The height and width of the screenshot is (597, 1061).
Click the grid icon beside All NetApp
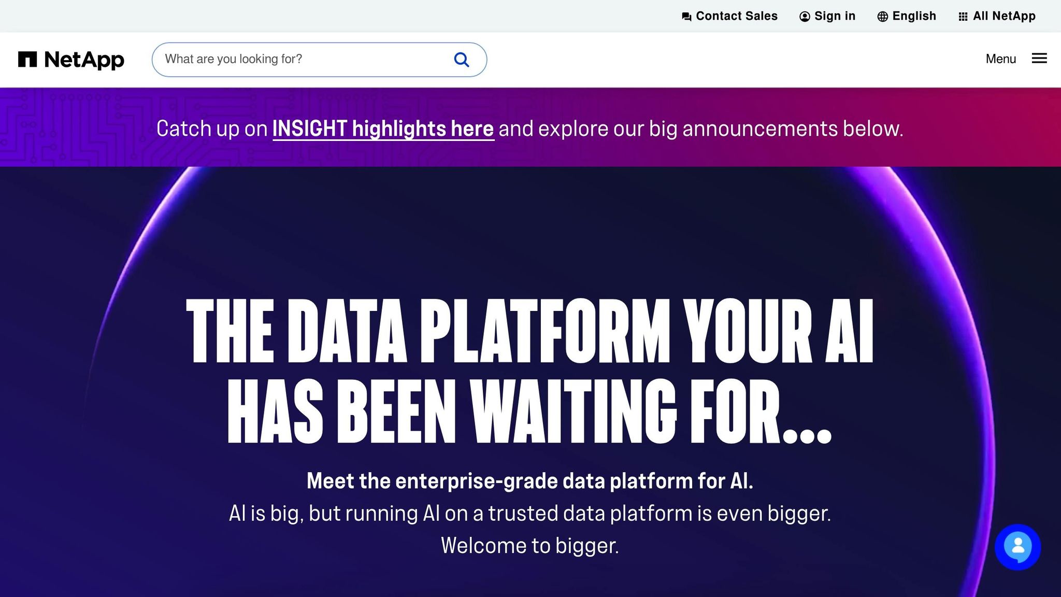pos(964,16)
